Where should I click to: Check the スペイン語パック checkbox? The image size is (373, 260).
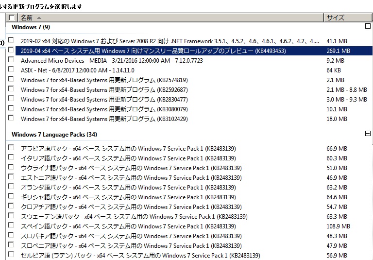(x=11, y=225)
